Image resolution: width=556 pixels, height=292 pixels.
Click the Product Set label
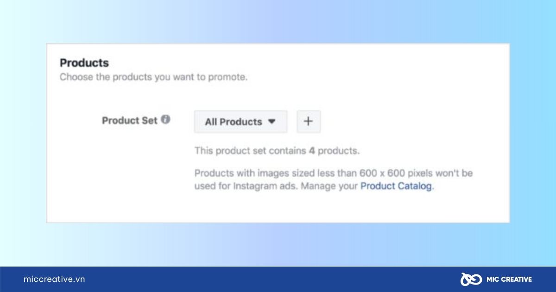point(130,121)
